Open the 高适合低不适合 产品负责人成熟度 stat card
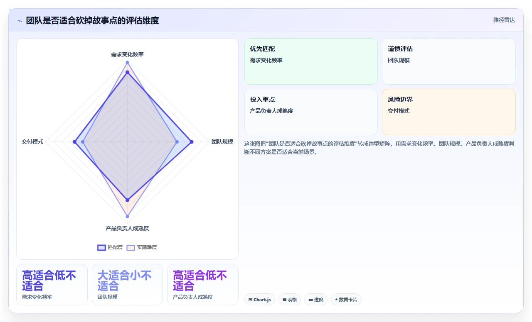Screen dimensions: 532x322 [203, 285]
